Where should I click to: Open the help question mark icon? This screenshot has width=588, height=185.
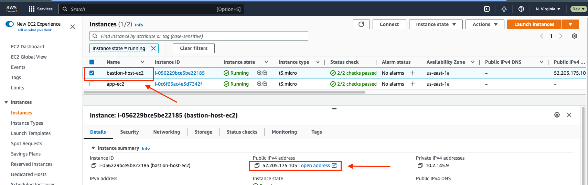[x=521, y=9]
